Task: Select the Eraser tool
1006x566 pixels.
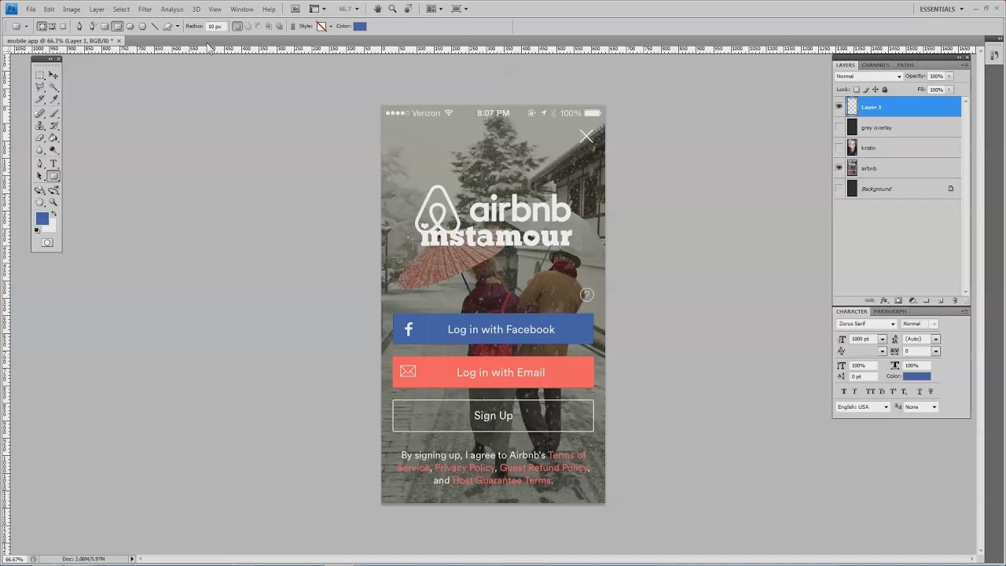Action: click(40, 138)
